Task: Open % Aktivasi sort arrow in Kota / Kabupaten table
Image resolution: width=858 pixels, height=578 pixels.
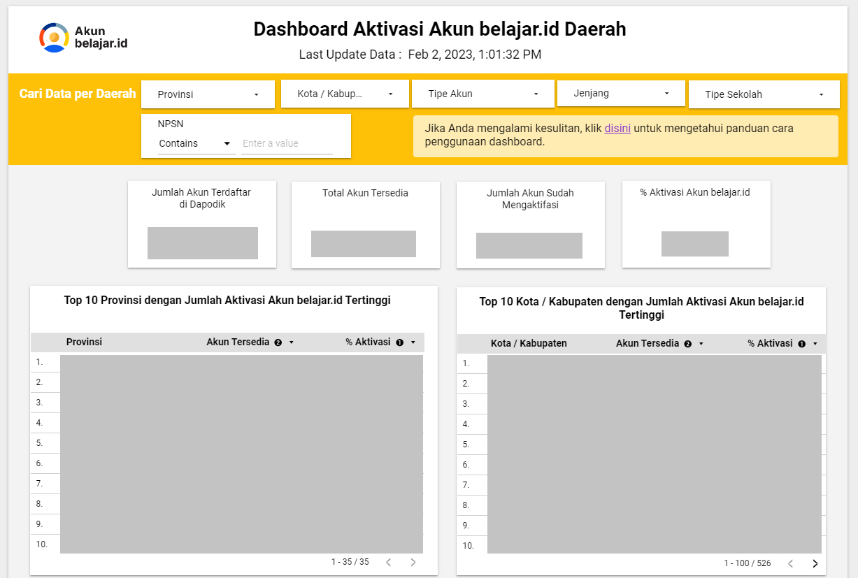Action: [815, 344]
